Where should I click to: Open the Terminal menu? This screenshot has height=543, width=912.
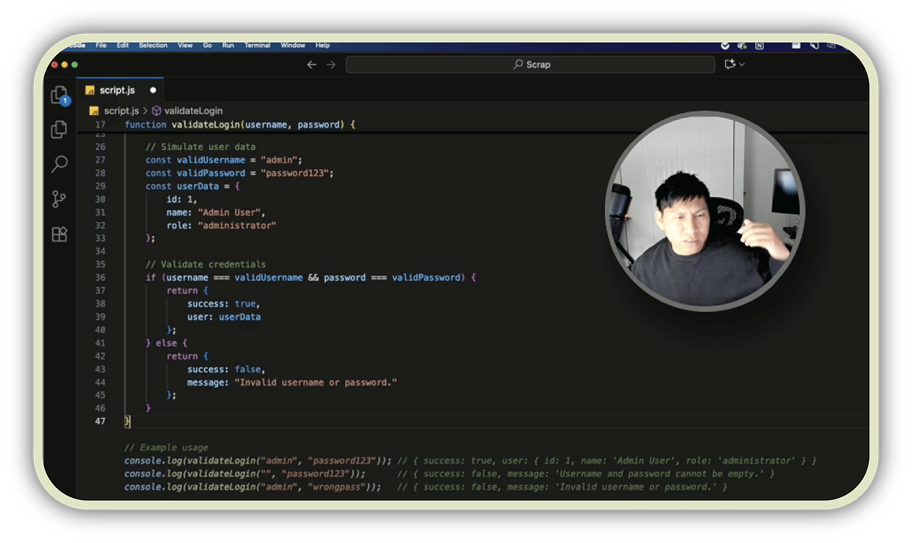click(257, 45)
